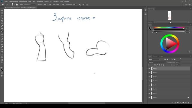Image resolution: width=192 pixels, height=108 pixels.
Task: Select the Zoom tool in left toolbar
Action: point(2,62)
